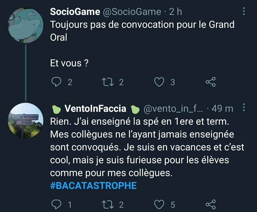Open the #BACATASTROPHE hashtag
The height and width of the screenshot is (212, 257).
[93, 185]
